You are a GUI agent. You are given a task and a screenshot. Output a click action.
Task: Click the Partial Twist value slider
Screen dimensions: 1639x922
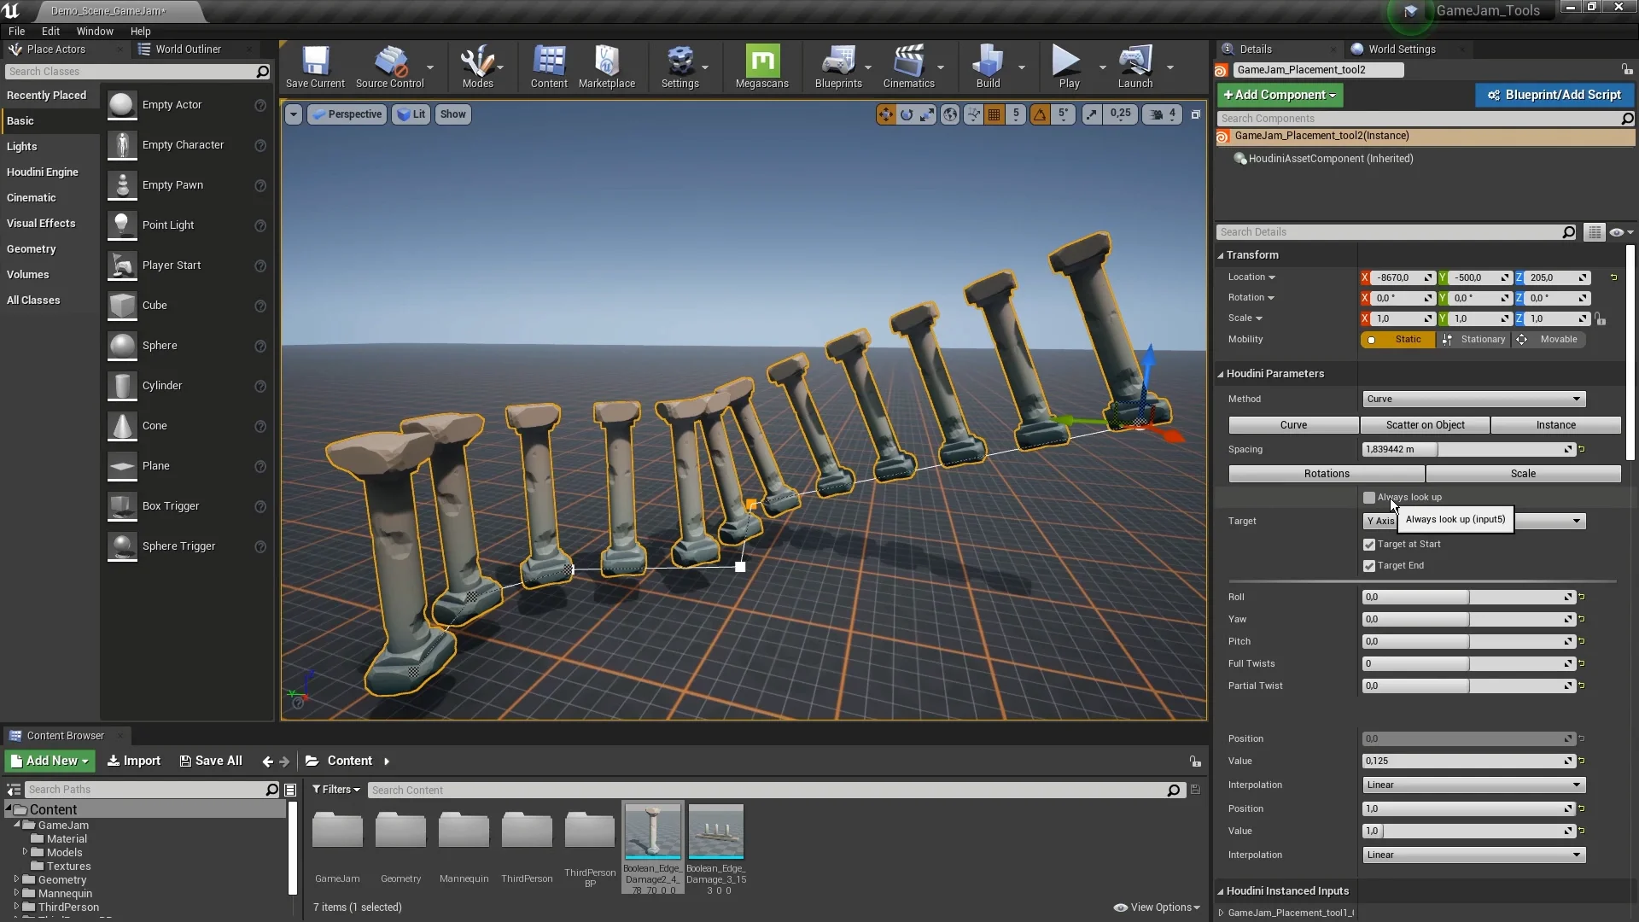pos(1467,686)
